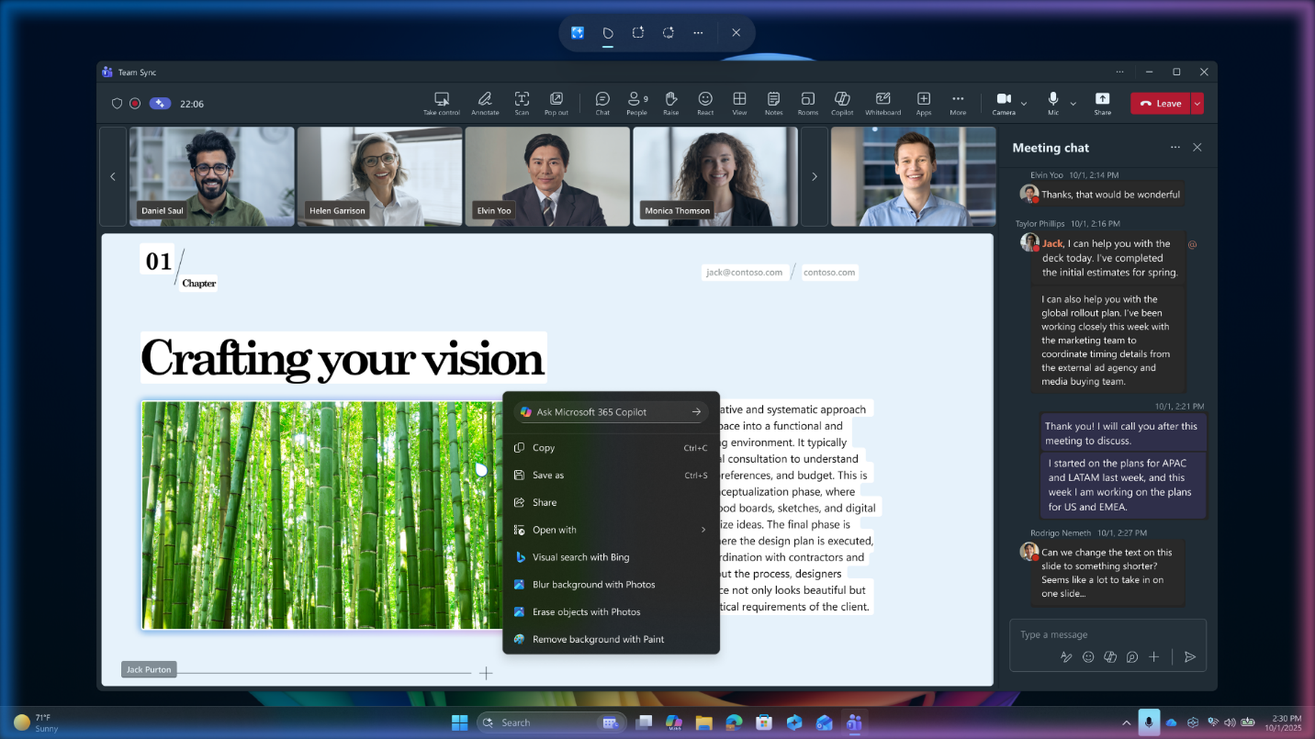The height and width of the screenshot is (739, 1315).
Task: Open Copilot icon in message compose bar
Action: (1110, 656)
